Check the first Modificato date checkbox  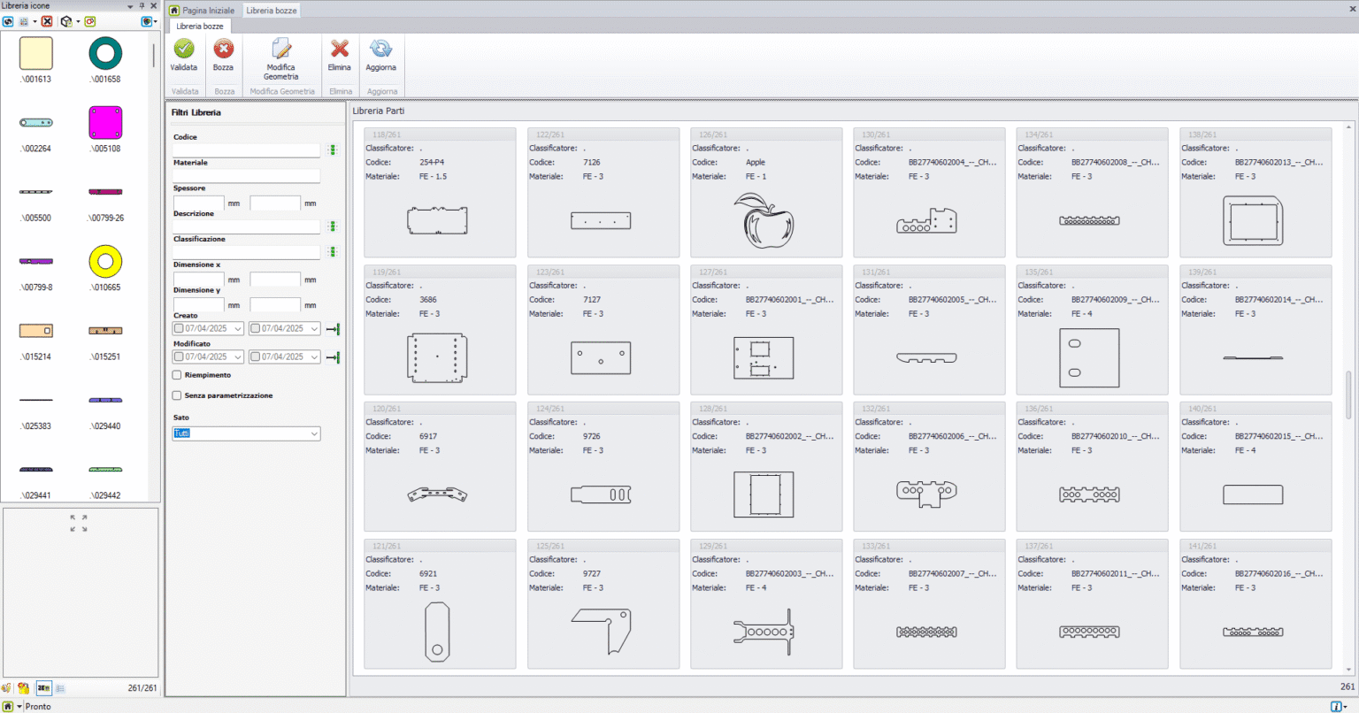click(x=179, y=357)
